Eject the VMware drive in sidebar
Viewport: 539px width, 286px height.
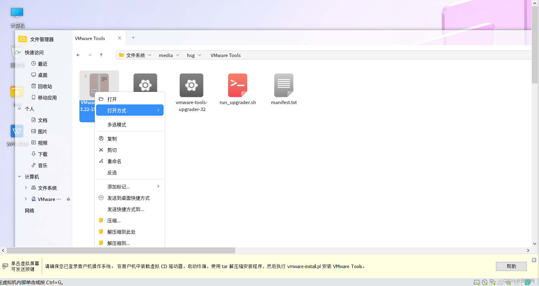click(68, 199)
